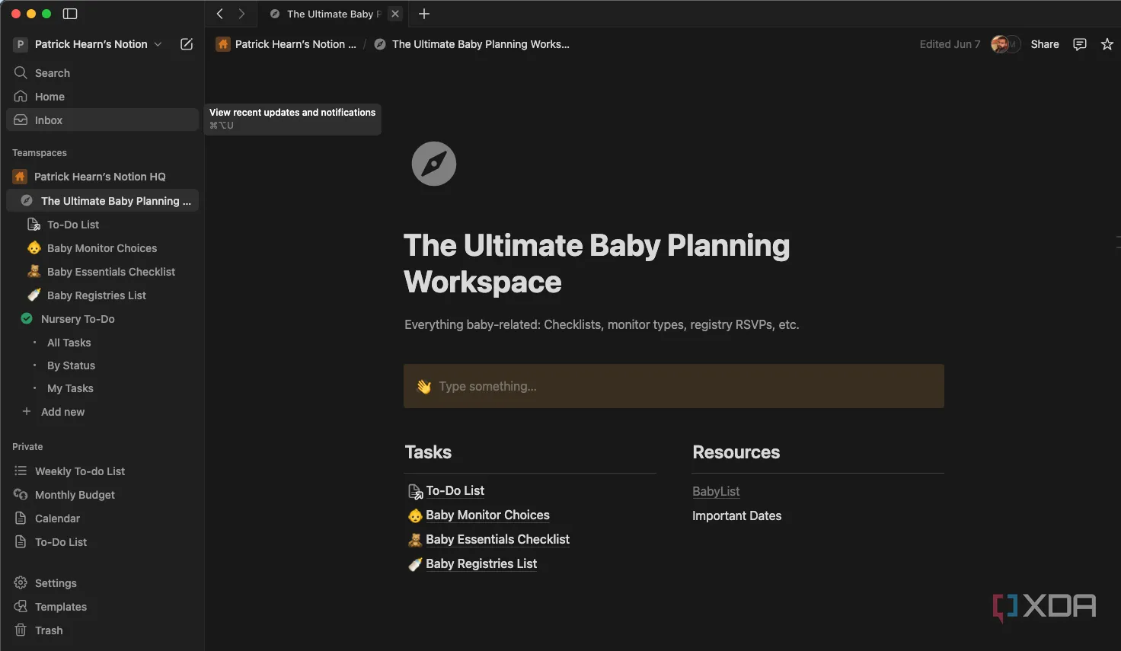1121x651 pixels.
Task: Open the My Tasks view
Action: (x=102, y=388)
